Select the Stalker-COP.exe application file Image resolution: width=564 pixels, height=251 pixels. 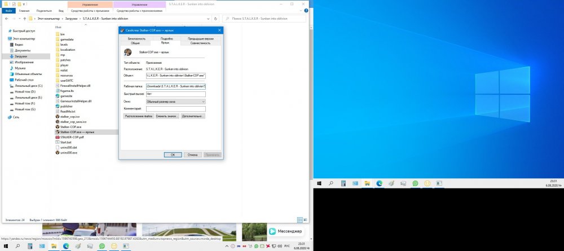(x=71, y=127)
